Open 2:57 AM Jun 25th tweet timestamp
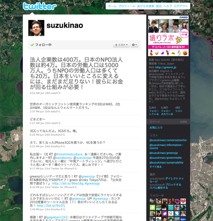The height and width of the screenshot is (221, 213). (40, 123)
